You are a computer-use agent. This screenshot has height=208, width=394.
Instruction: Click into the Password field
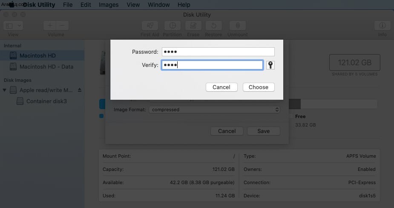pos(218,52)
